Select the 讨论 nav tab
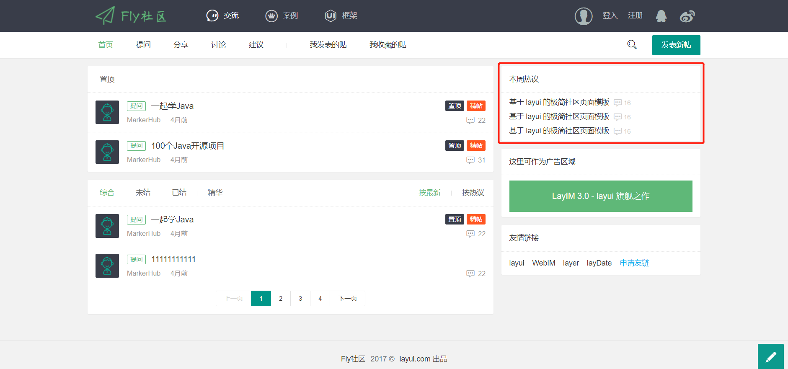Image resolution: width=788 pixels, height=369 pixels. click(219, 45)
